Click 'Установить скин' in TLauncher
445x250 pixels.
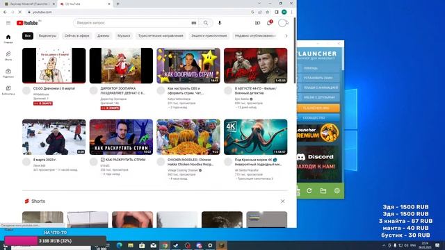click(318, 78)
